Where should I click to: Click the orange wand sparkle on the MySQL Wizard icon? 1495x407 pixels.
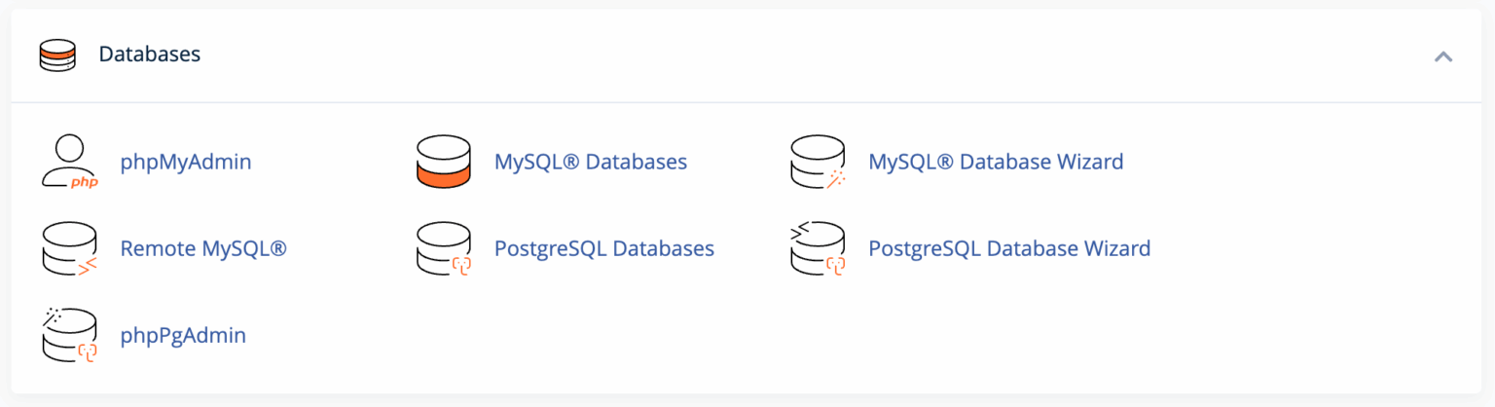pos(834,180)
